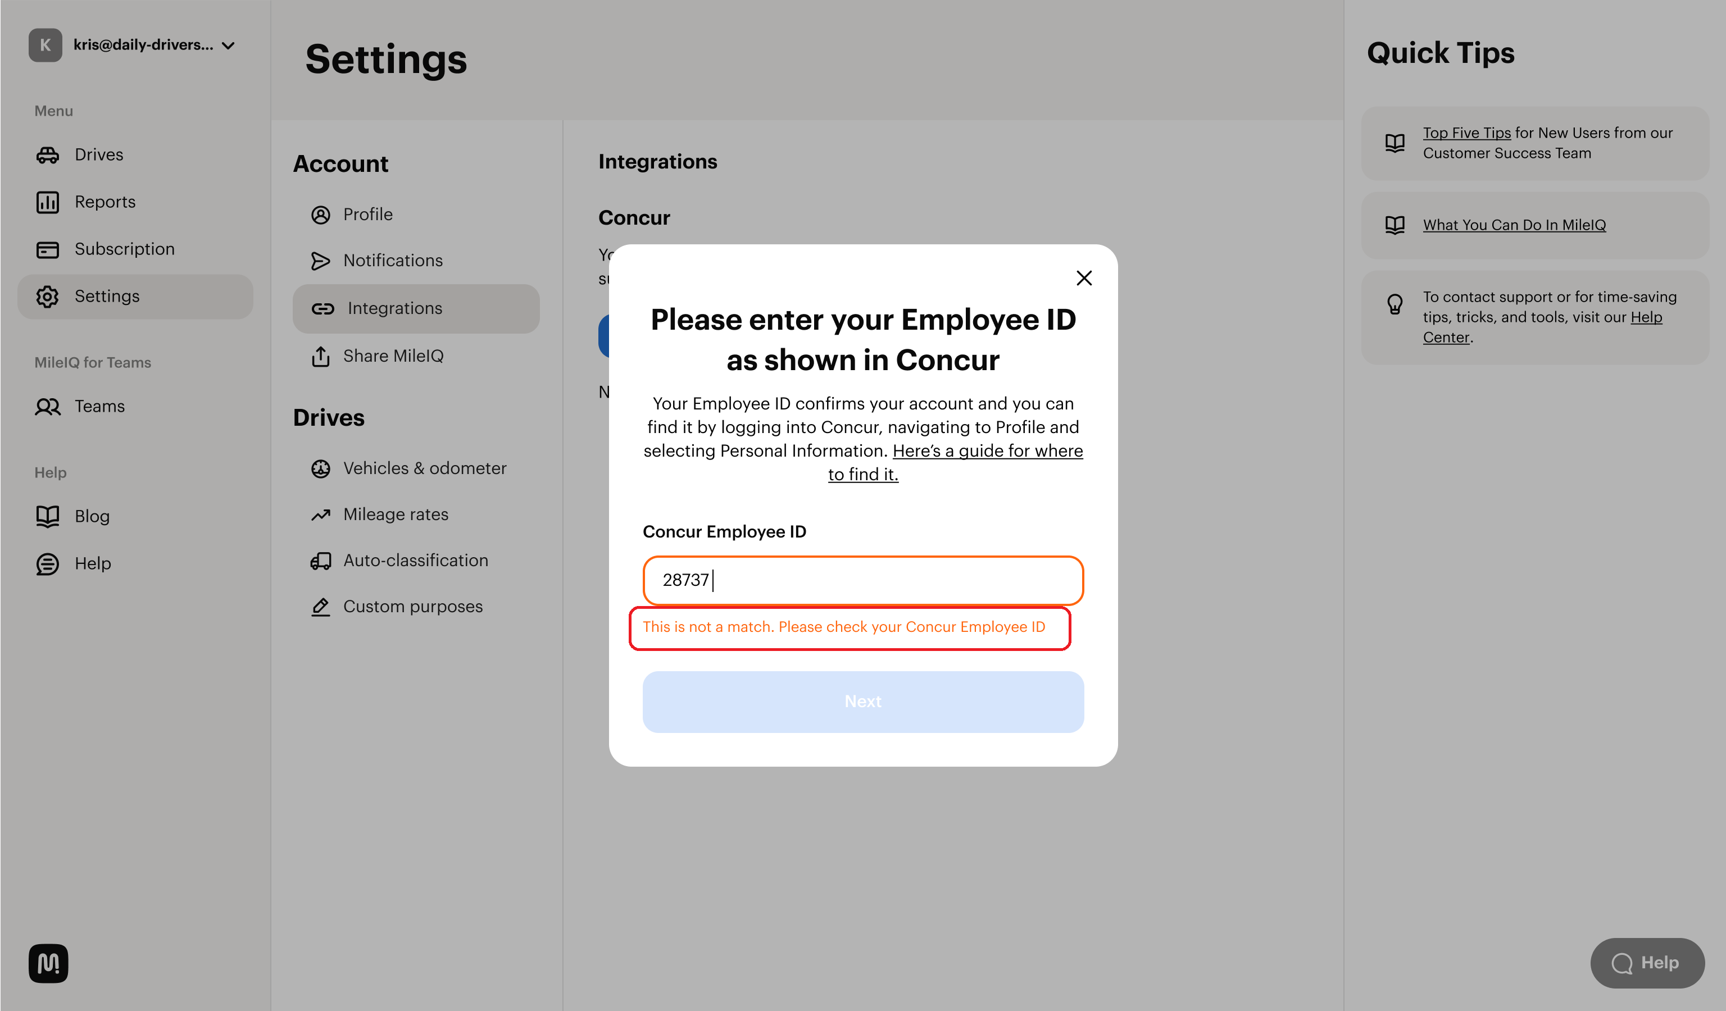Click the Custom purposes pencil icon
Image resolution: width=1726 pixels, height=1011 pixels.
[321, 607]
